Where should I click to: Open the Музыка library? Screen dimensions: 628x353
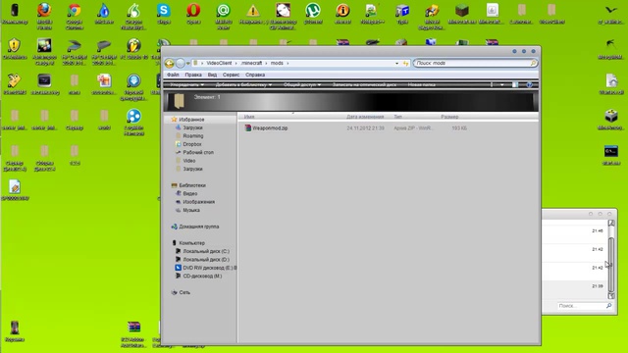coord(191,211)
